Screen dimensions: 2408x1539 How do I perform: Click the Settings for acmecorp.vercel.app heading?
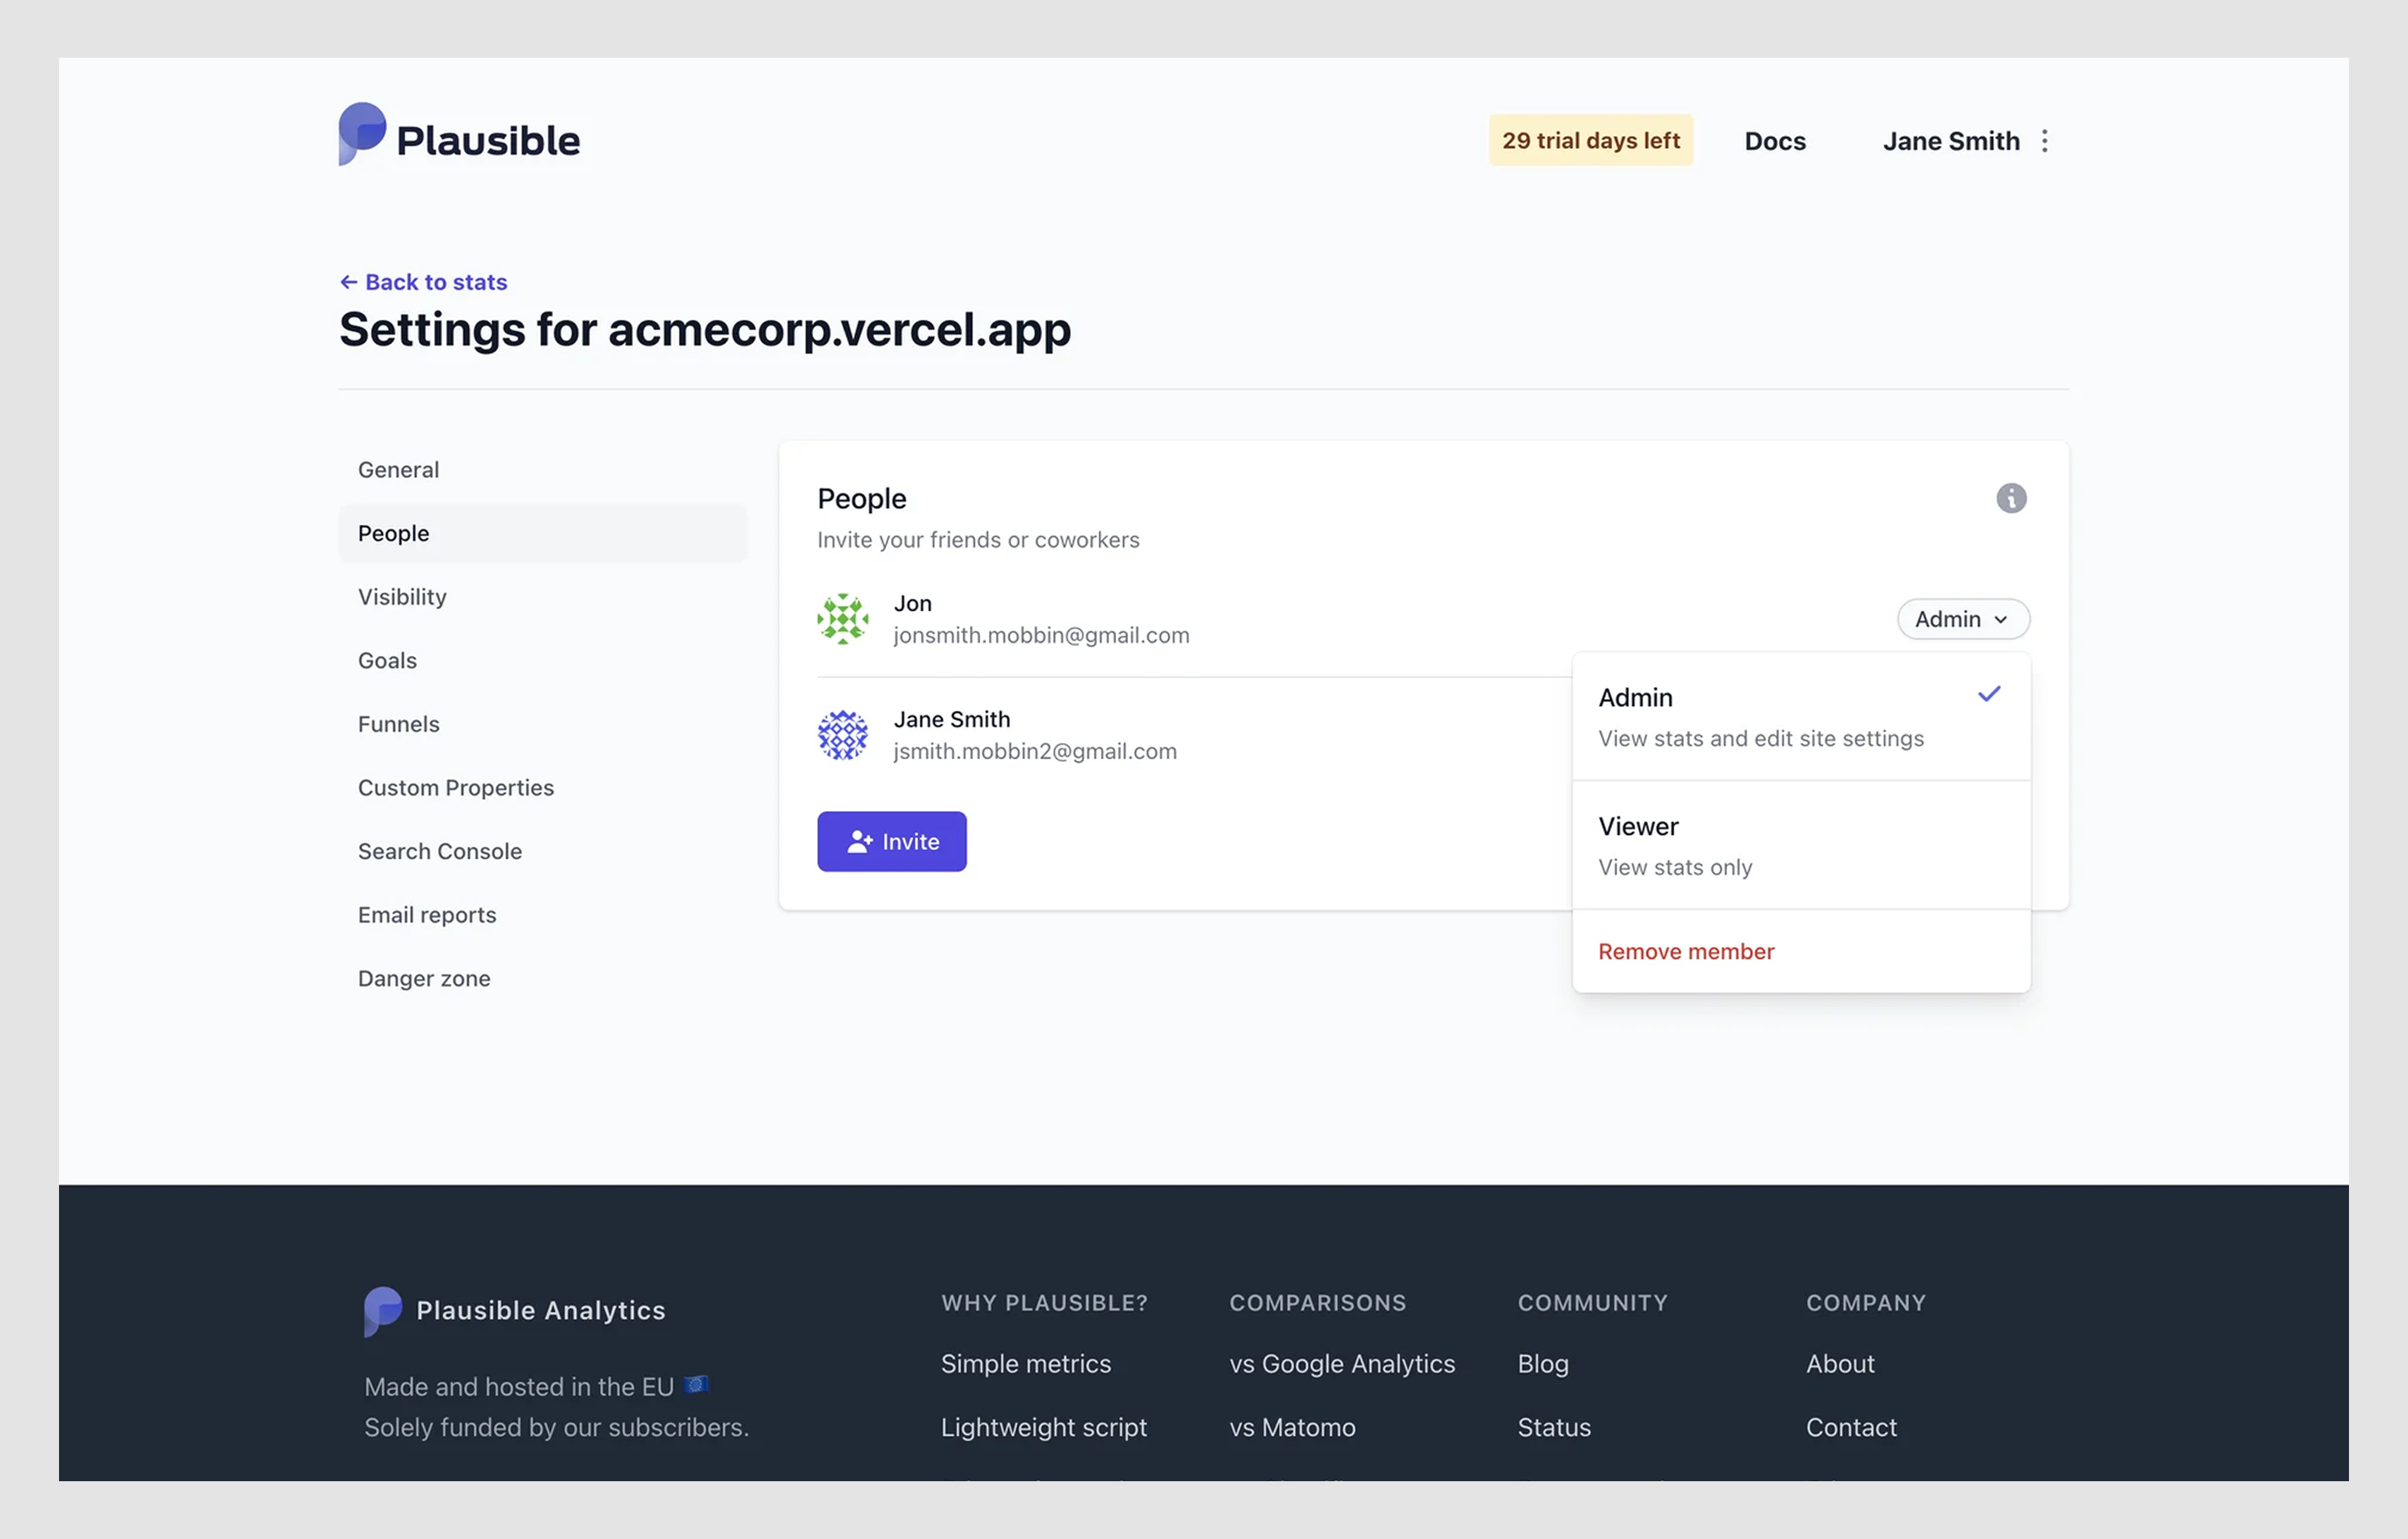705,330
